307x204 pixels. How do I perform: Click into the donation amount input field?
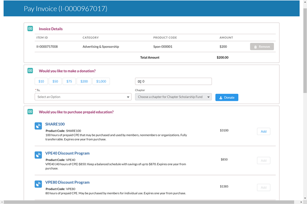point(176,82)
